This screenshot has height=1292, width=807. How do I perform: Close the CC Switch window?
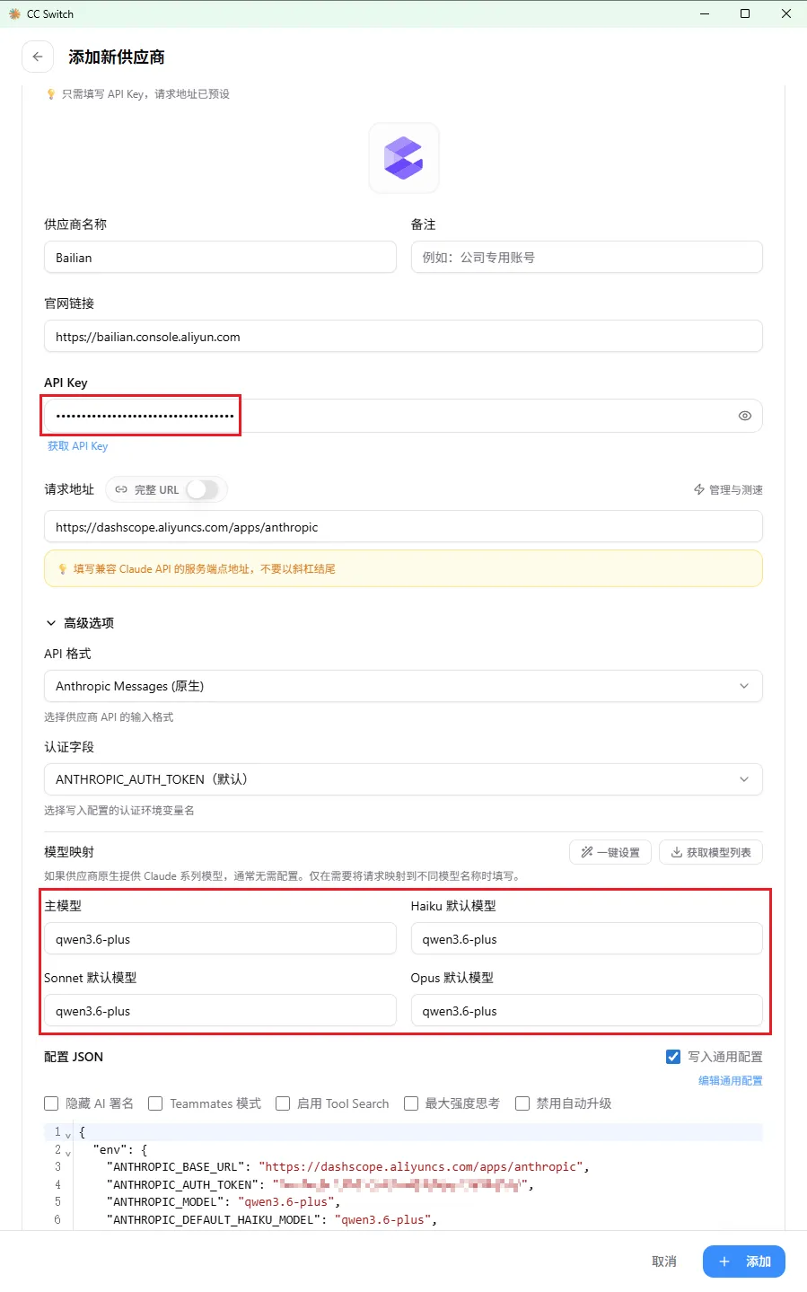[786, 13]
